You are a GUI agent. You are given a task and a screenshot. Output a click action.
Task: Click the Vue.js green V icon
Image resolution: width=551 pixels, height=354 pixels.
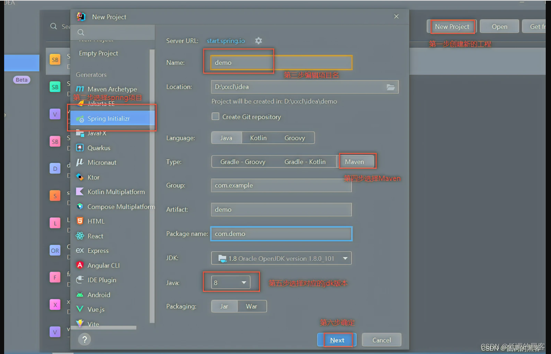click(80, 309)
